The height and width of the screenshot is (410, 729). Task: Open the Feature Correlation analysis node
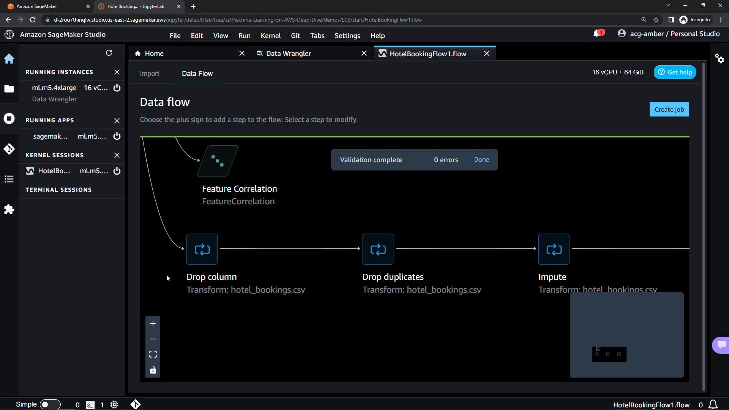217,161
